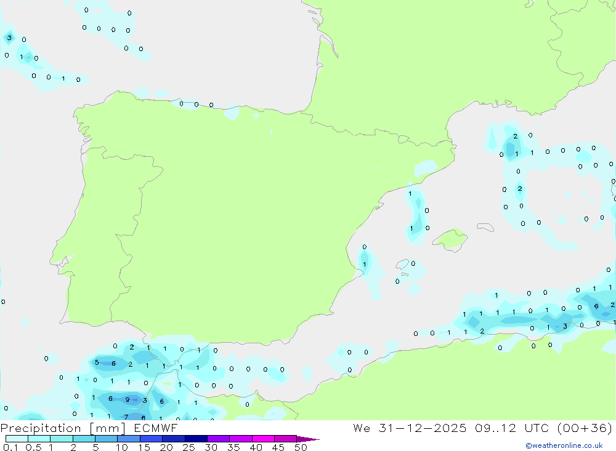The width and height of the screenshot is (616, 451).
Task: Pick the 35–40 mm purple legend swatch
Action: (241, 439)
